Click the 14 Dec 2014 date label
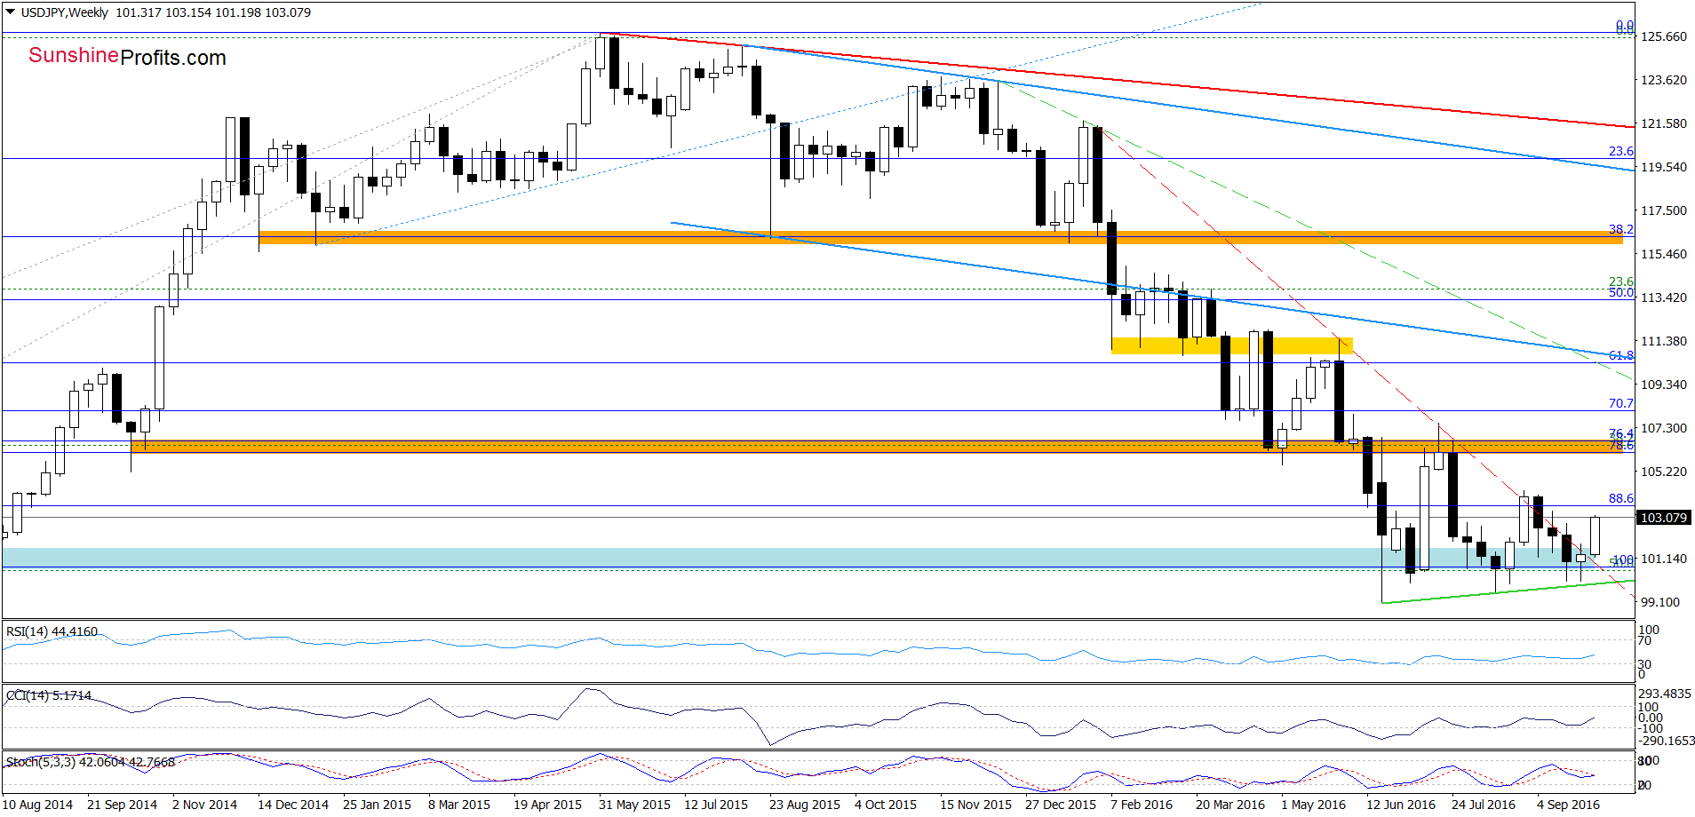This screenshot has height=817, width=1695. coord(292,805)
